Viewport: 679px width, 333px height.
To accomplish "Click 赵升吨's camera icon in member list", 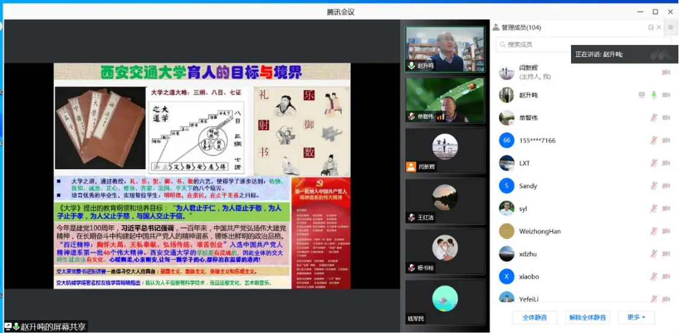I will coord(666,95).
